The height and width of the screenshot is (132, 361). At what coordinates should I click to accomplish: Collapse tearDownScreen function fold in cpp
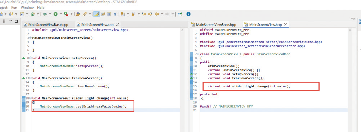[x=31, y=78]
